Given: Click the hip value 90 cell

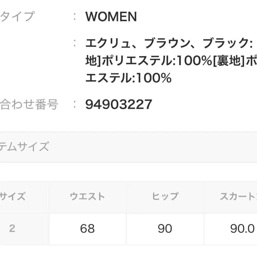Looking at the screenshot, I should pyautogui.click(x=165, y=229).
